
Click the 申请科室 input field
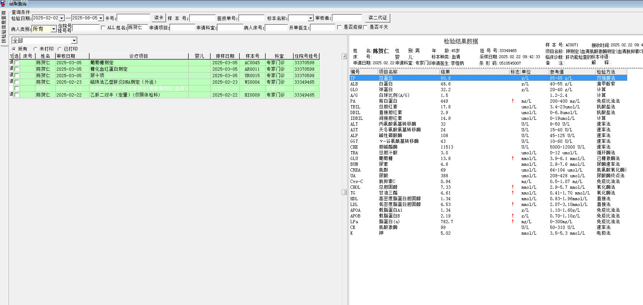(x=230, y=28)
